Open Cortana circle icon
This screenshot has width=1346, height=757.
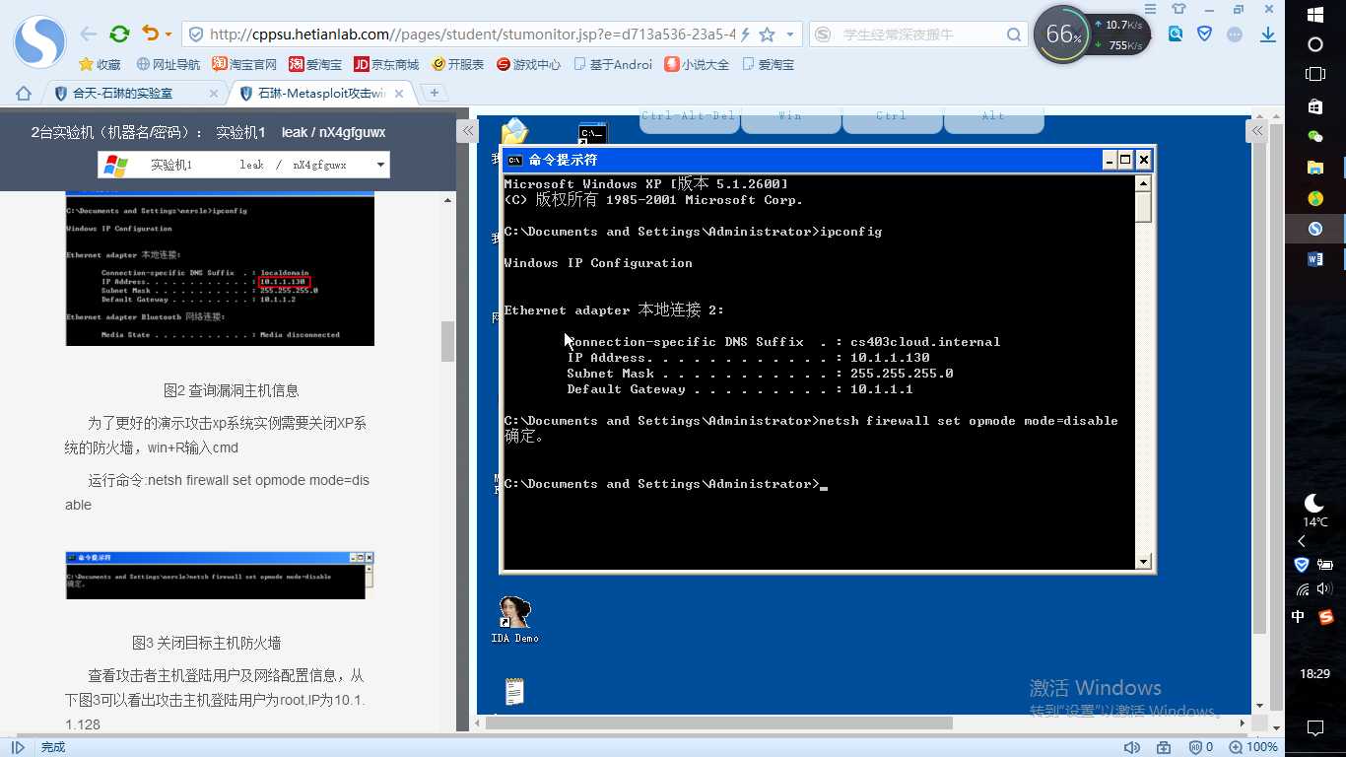[x=1315, y=44]
